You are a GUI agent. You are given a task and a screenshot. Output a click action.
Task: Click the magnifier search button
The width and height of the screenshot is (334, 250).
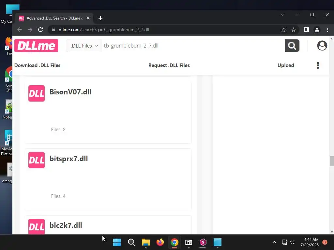292,46
